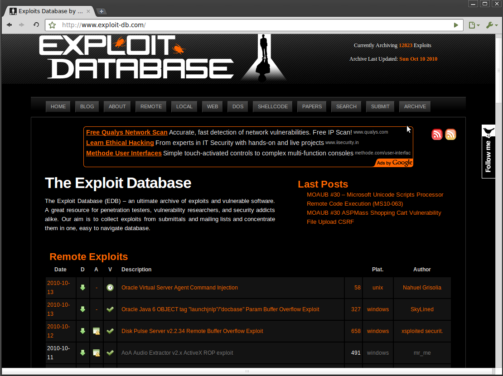
Task: Click application icon for AoA Audio Extractor
Action: coord(96,353)
